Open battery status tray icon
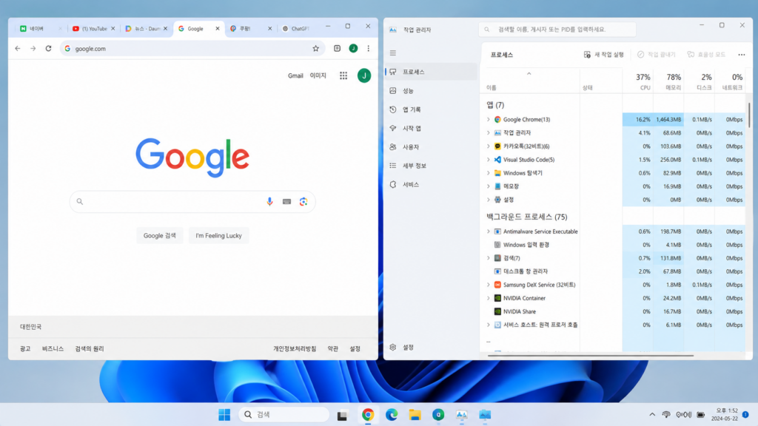 point(700,414)
